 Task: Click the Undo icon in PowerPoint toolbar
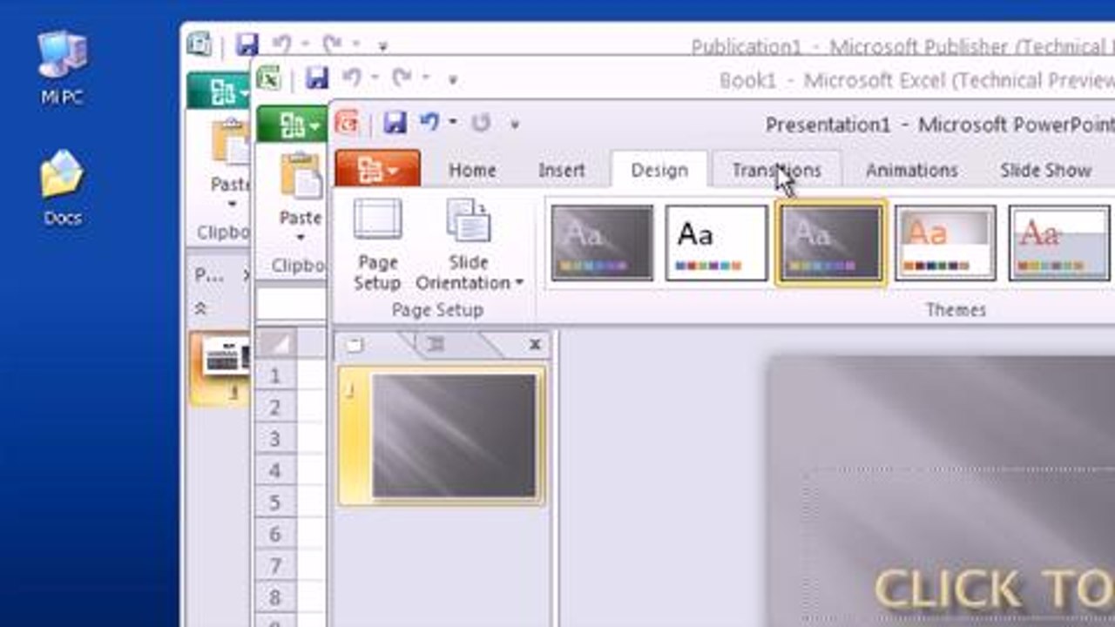click(x=429, y=123)
